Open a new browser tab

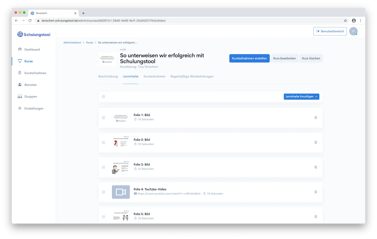(x=83, y=13)
